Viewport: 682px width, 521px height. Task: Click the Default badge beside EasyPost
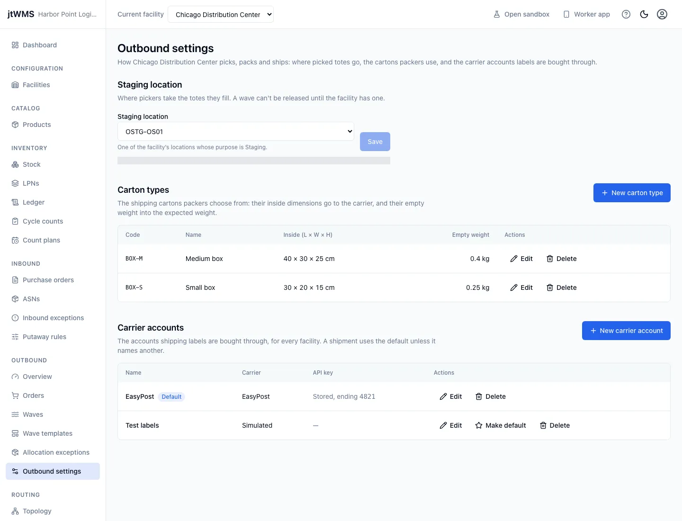pyautogui.click(x=171, y=397)
